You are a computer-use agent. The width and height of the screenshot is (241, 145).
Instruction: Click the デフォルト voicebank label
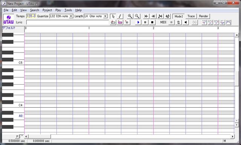click(9, 28)
